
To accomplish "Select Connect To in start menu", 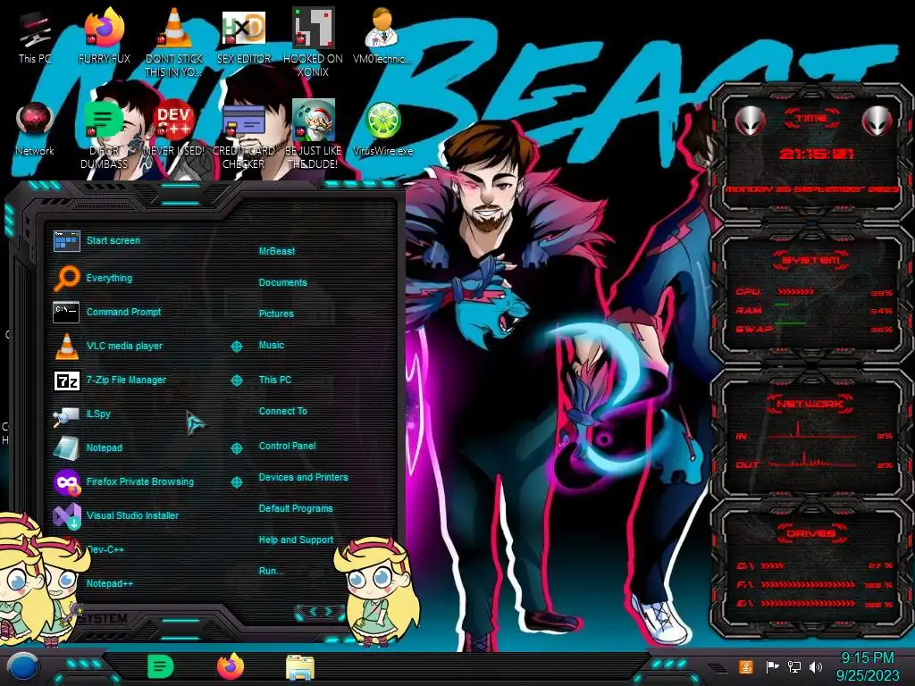I will pos(282,411).
